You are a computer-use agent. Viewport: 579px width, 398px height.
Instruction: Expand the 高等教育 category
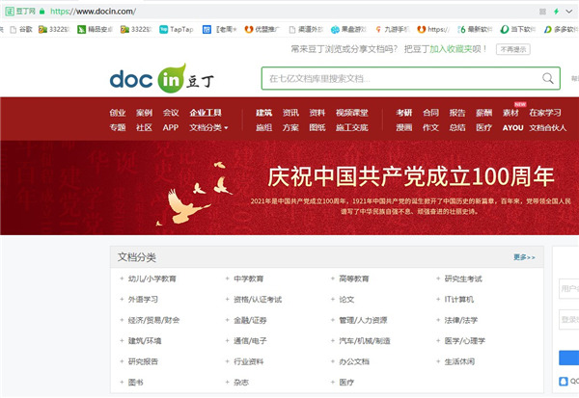click(x=333, y=279)
